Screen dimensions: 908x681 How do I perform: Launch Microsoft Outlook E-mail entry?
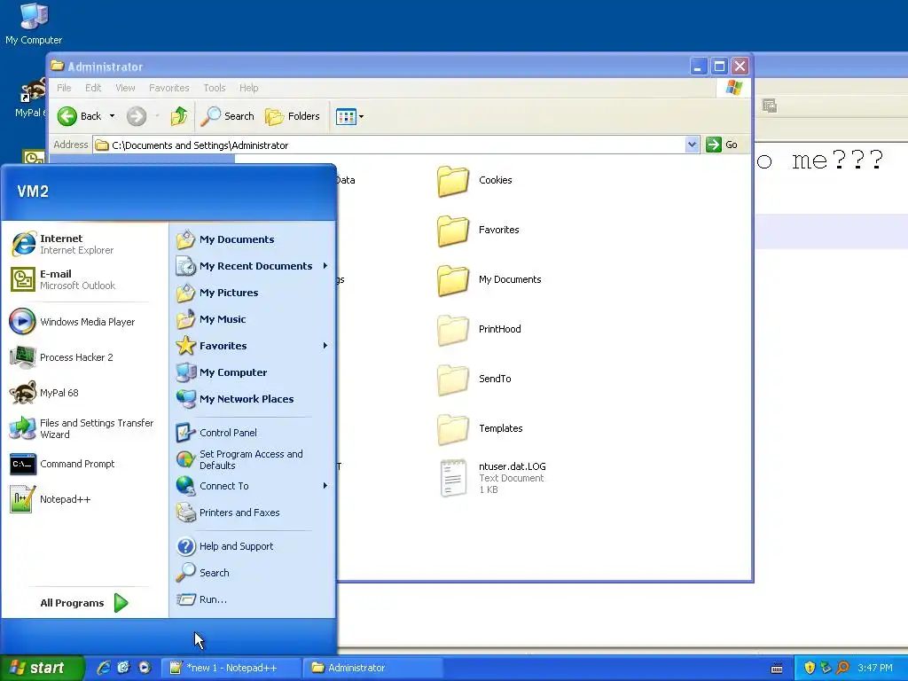click(84, 279)
